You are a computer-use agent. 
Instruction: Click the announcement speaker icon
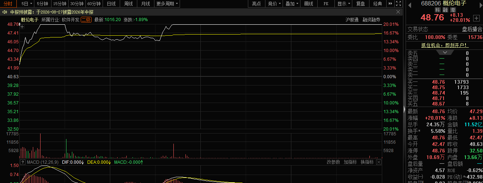[5, 12]
